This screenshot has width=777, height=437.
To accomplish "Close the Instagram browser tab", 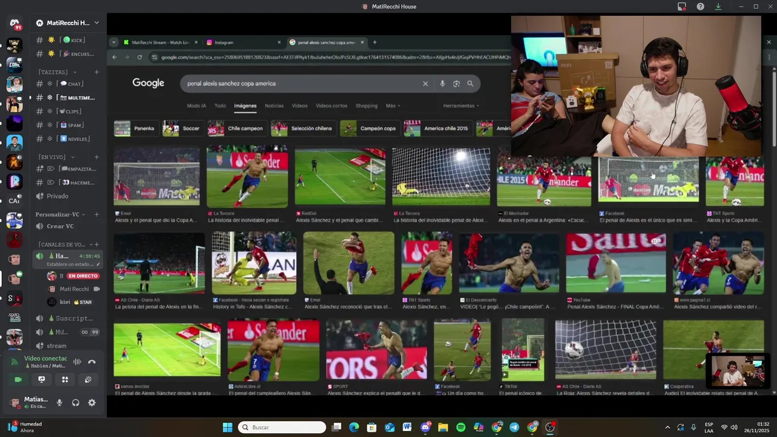I will pyautogui.click(x=279, y=42).
